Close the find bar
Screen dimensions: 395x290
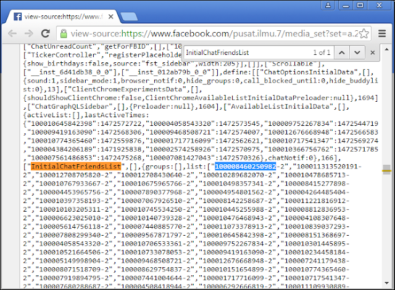373,52
